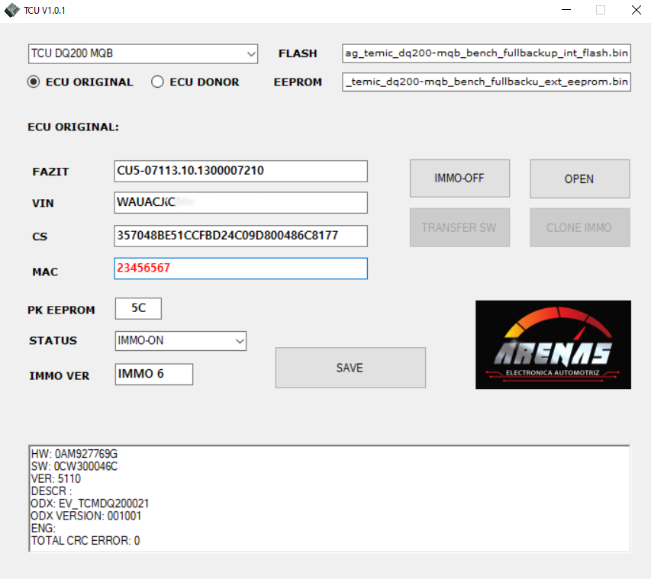Select the ECU DONOR radio button

157,82
